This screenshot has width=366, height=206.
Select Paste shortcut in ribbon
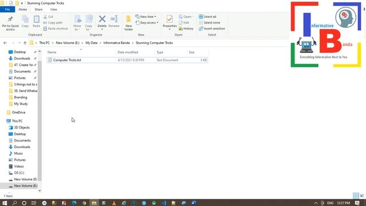(55, 29)
